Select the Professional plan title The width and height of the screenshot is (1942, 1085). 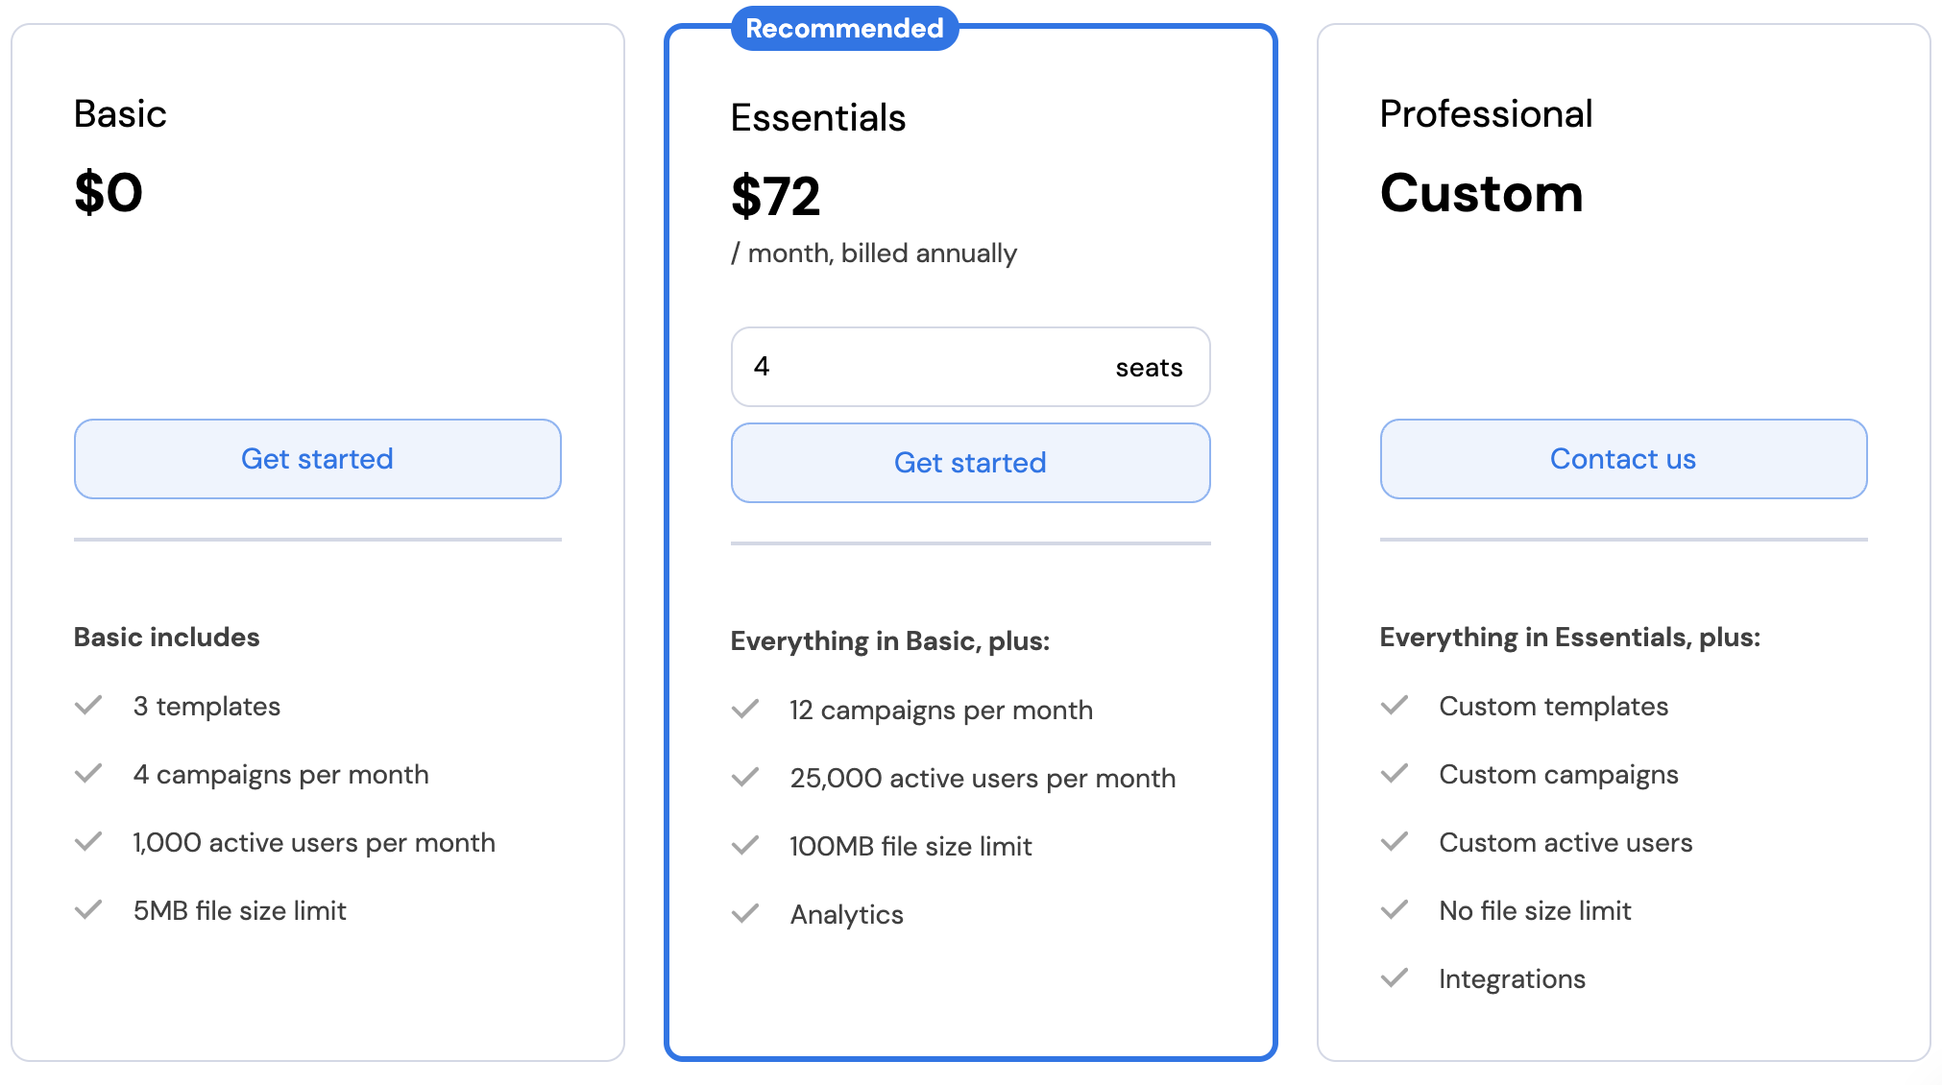click(x=1486, y=114)
